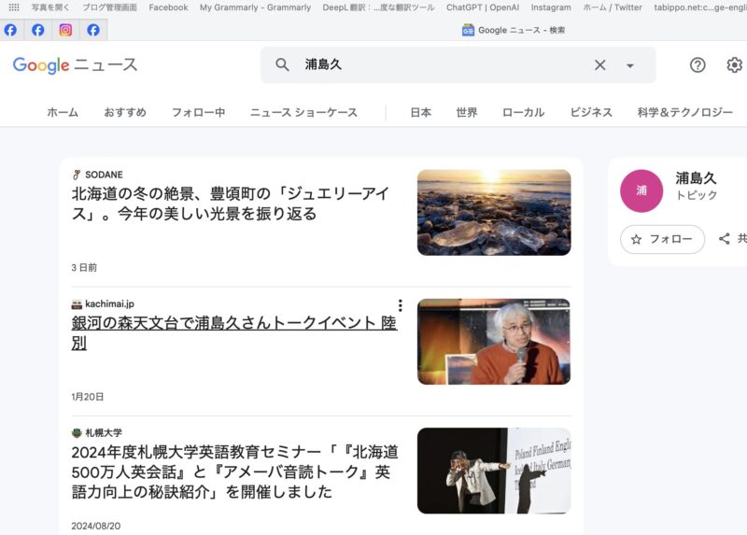
Task: Click the pink 浦 topic avatar
Action: point(641,190)
